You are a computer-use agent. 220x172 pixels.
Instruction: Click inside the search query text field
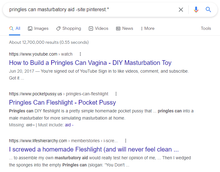87,10
